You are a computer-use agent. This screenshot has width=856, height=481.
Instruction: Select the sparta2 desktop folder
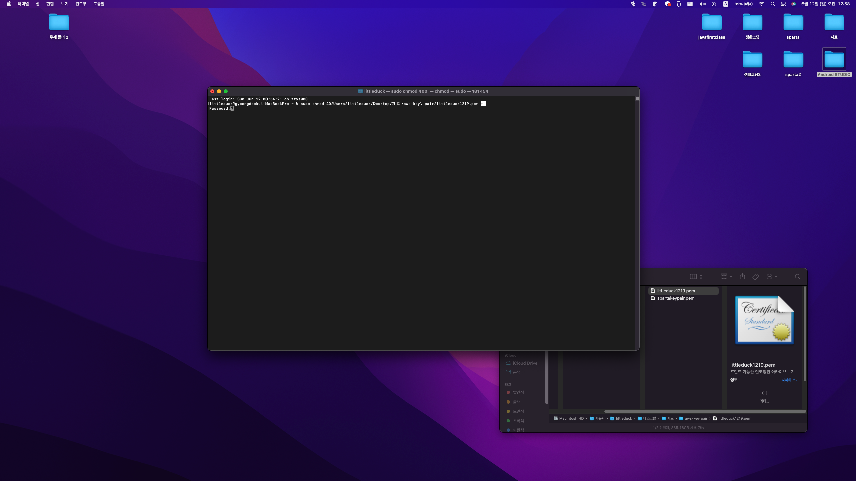(793, 64)
